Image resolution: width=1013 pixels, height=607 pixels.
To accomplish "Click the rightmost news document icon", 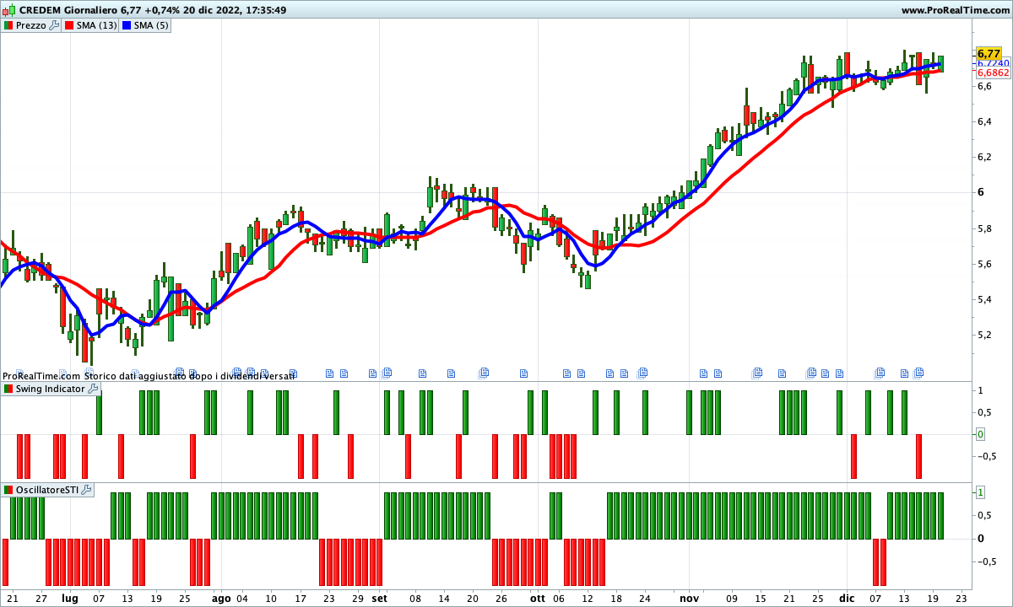I will point(919,372).
